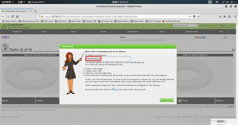Image resolution: width=238 pixels, height=125 pixels.
Task: Click the Pocket save icon
Action: (x=194, y=16)
